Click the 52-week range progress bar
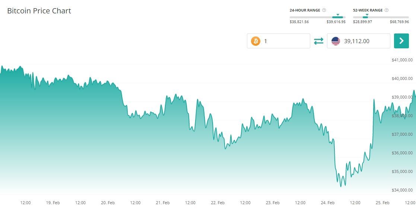416x209 pixels. click(381, 17)
